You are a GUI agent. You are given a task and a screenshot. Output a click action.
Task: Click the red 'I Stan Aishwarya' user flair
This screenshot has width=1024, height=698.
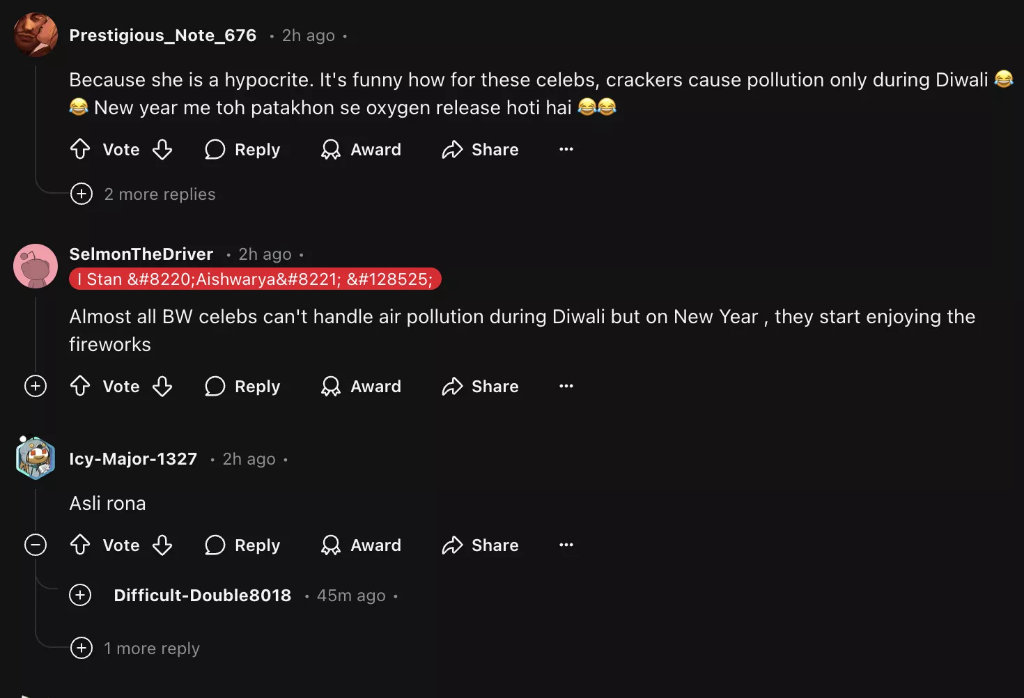pos(255,279)
